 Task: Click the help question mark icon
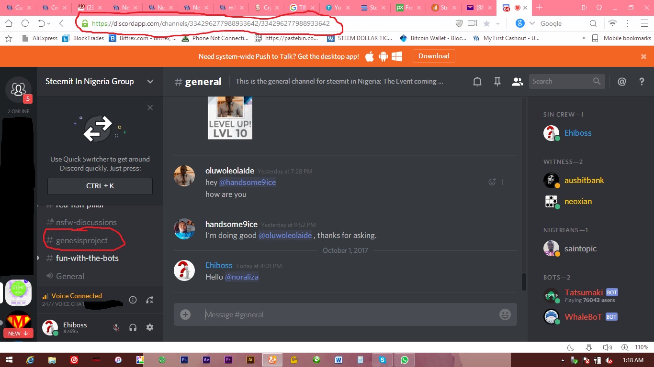click(642, 81)
